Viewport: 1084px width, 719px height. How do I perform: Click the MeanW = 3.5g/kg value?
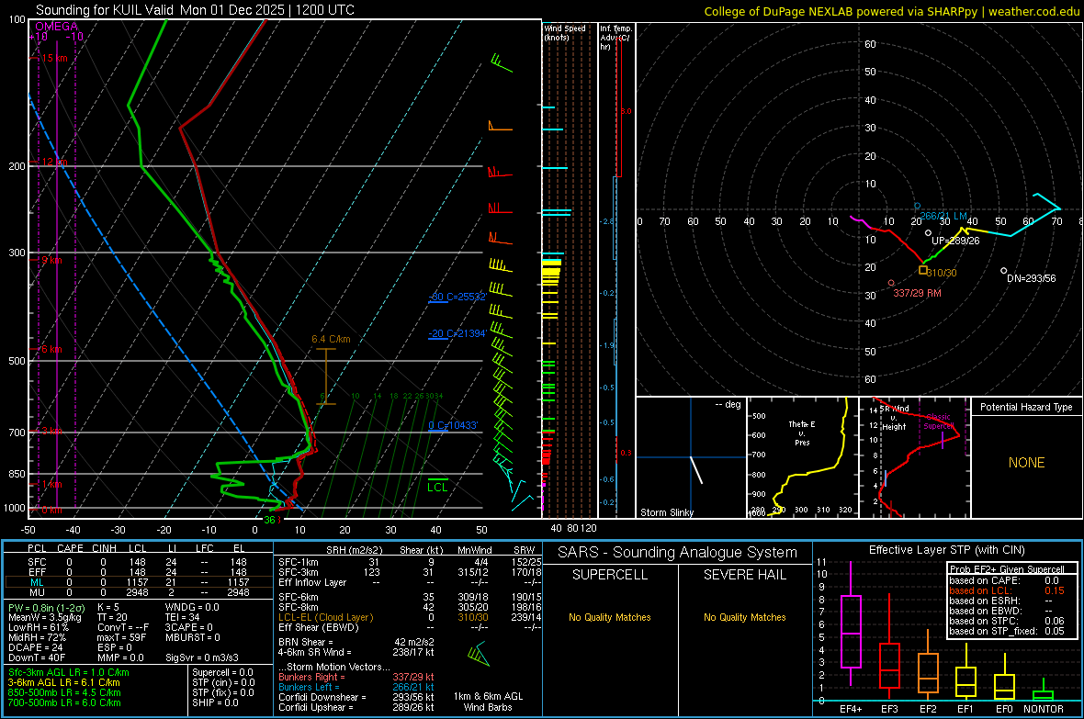click(45, 617)
